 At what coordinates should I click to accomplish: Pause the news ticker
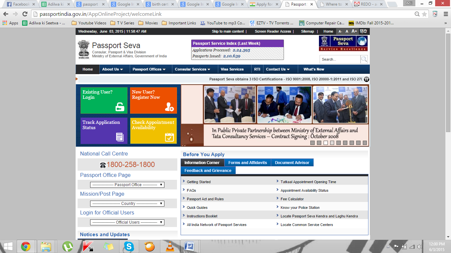pos(366,79)
